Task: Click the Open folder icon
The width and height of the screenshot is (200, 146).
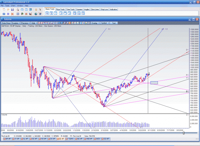Action: [8, 10]
